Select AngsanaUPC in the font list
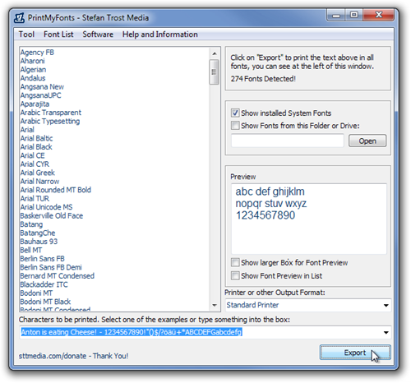Viewport: 411px width, 383px height. click(40, 95)
